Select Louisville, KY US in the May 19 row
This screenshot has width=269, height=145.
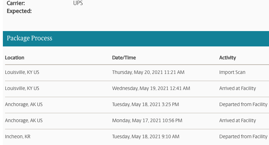[x=22, y=88]
